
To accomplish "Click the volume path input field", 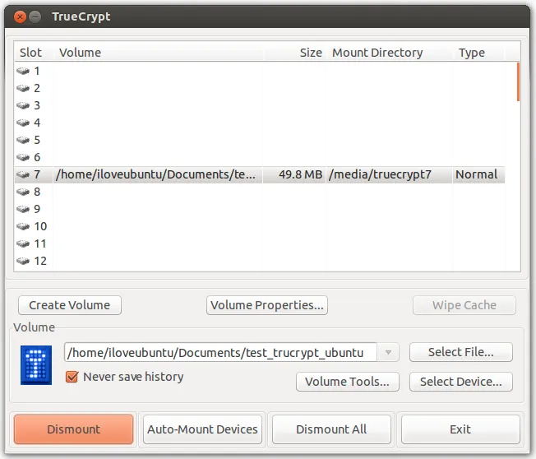I will (220, 352).
